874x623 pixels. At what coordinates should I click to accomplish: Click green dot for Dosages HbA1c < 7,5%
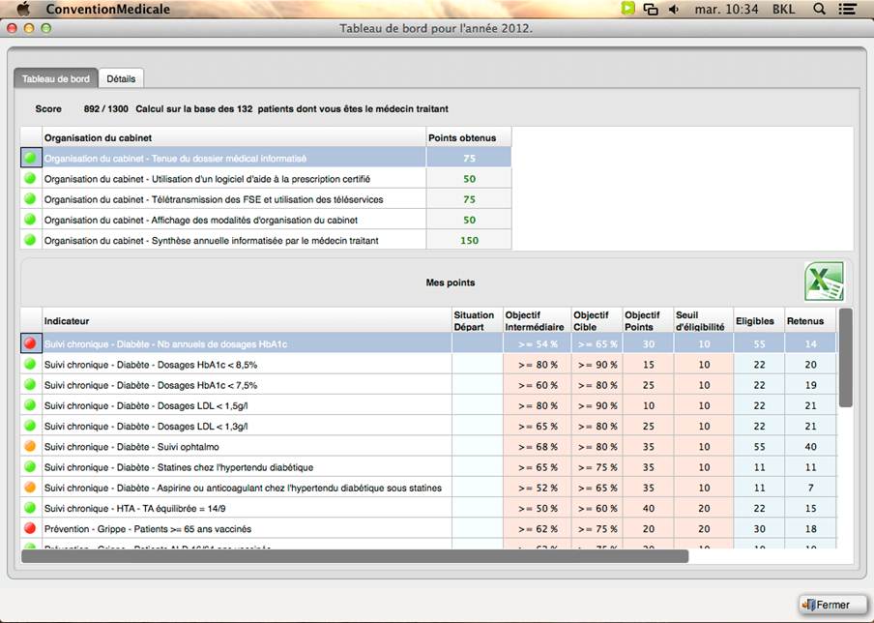pos(31,384)
